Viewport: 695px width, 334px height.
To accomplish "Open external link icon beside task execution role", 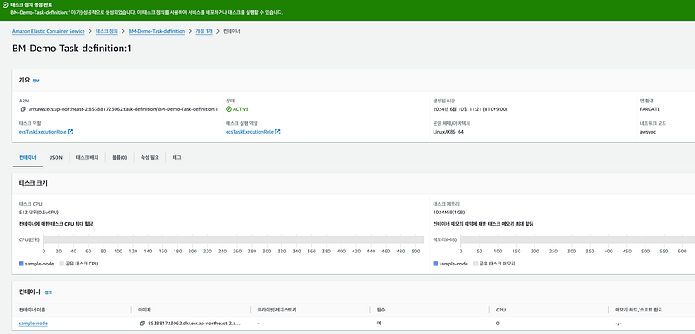I will tap(277, 132).
